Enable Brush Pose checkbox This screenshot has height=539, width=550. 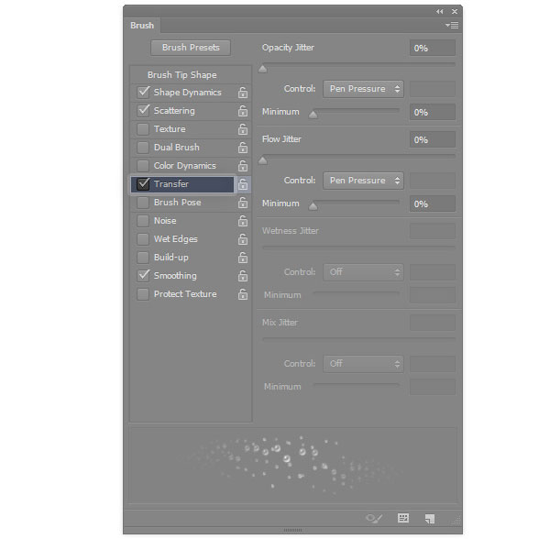point(143,203)
